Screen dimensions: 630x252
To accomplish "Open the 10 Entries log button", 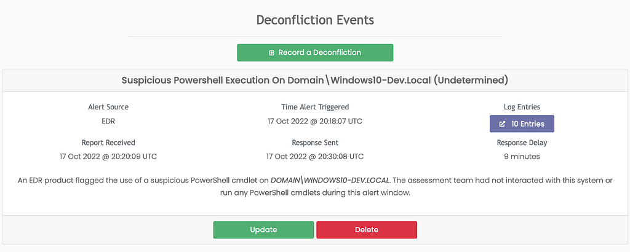I will [x=522, y=124].
